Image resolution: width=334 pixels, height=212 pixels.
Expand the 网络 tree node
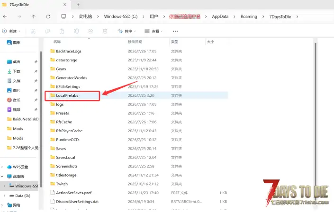2,205
